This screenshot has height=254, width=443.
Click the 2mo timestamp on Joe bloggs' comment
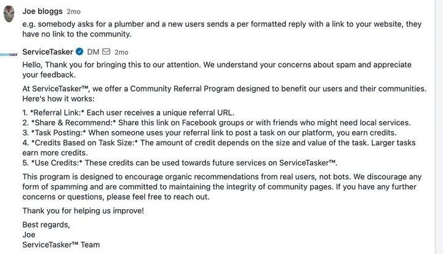point(73,12)
